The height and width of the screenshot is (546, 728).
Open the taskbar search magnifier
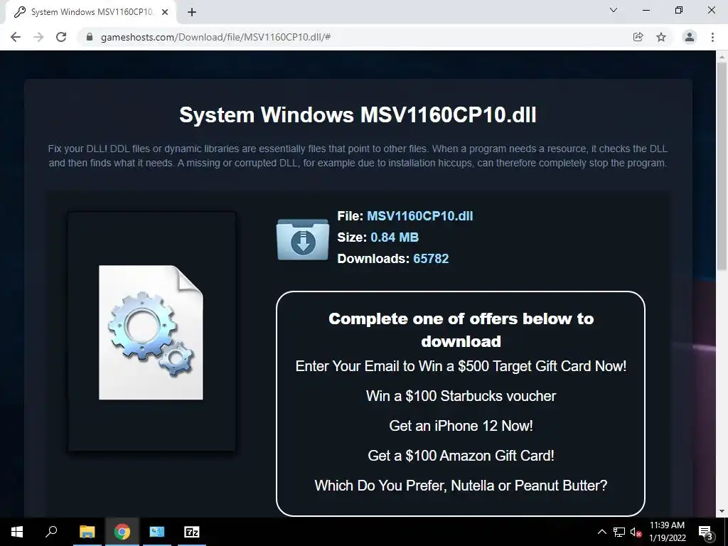(x=51, y=532)
